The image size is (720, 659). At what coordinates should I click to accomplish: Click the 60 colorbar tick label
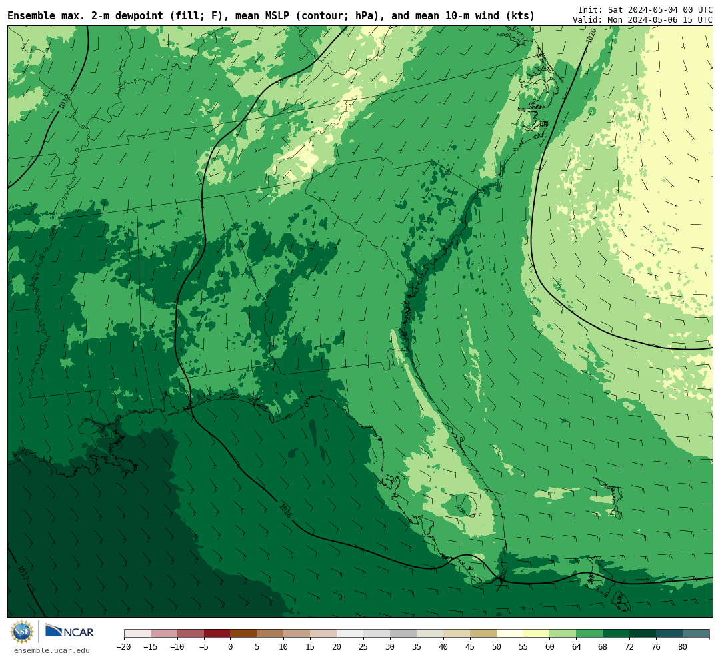pos(550,647)
